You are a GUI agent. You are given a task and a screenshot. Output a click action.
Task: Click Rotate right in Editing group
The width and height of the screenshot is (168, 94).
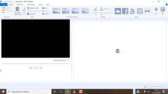click(x=101, y=11)
